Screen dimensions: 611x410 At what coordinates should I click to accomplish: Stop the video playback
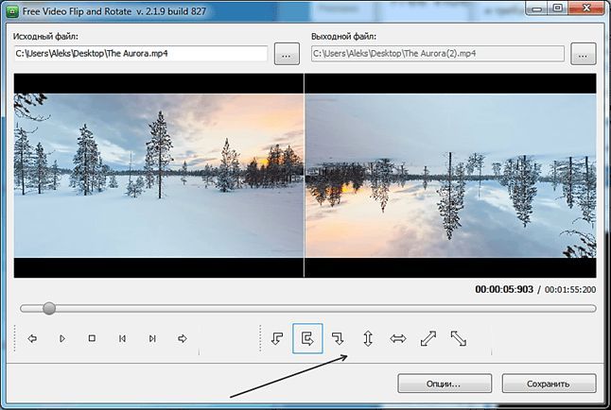[92, 338]
